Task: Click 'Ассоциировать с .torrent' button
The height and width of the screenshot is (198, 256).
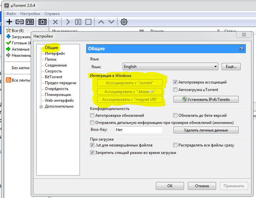Action: pos(130,83)
